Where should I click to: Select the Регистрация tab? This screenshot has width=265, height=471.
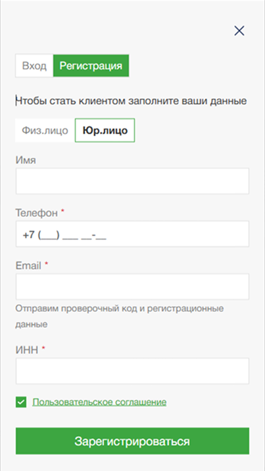(x=91, y=66)
